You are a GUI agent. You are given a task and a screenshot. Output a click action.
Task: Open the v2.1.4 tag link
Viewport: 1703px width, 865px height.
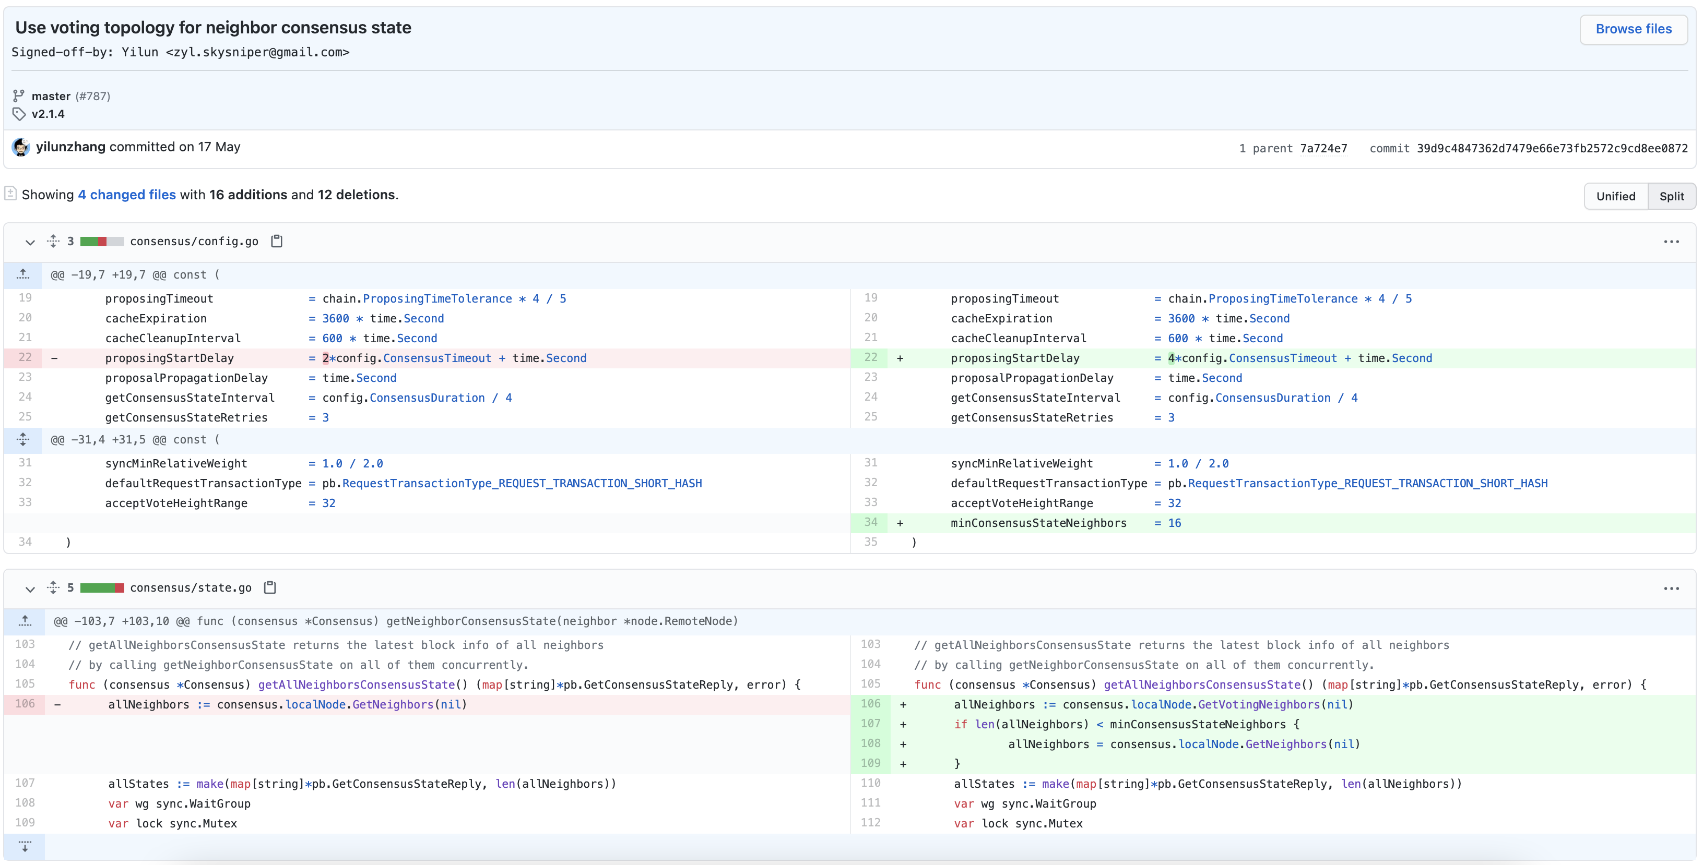coord(48,114)
